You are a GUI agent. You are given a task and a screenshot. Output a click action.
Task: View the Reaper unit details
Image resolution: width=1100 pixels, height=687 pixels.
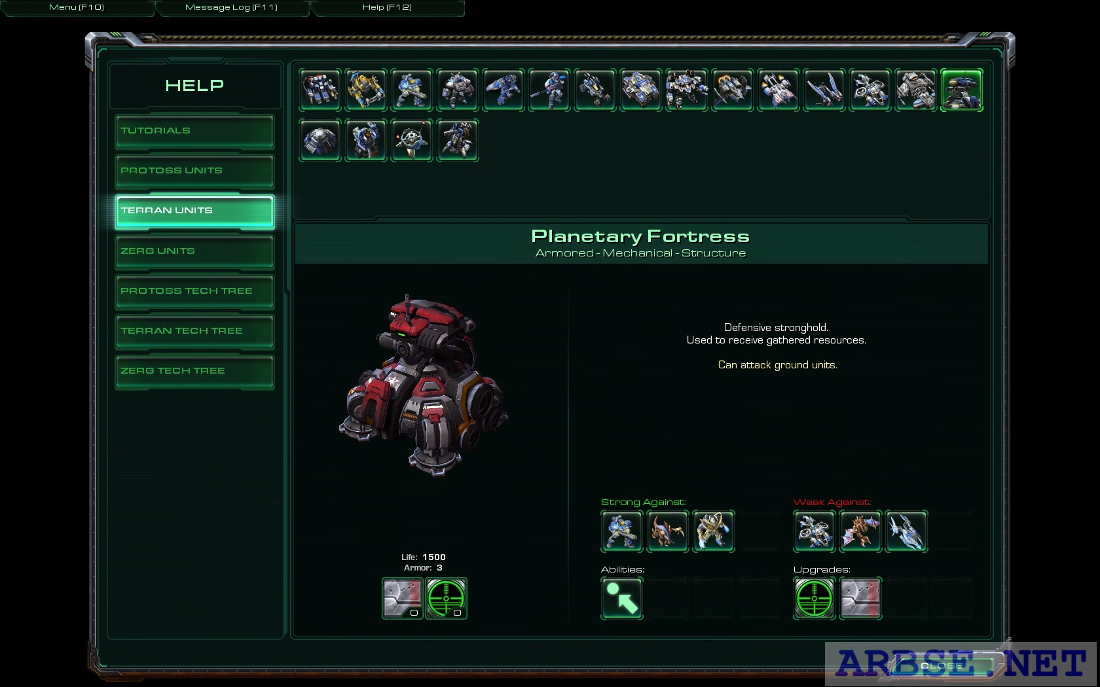click(504, 90)
